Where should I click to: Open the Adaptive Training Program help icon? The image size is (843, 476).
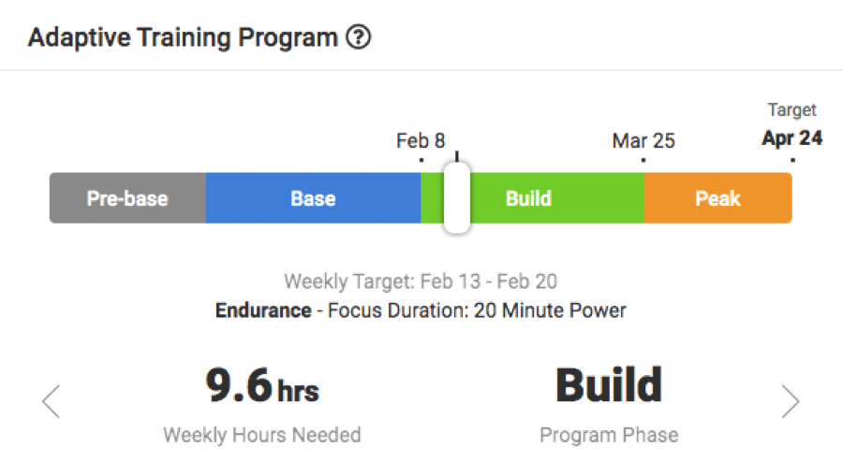tap(358, 37)
